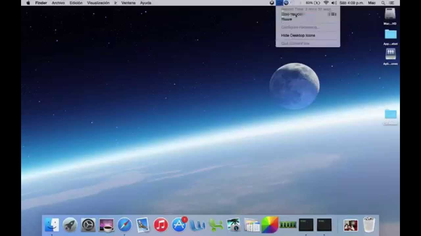The height and width of the screenshot is (236, 421).
Task: Open the Mail stamp icon in Dock
Action: tap(143, 225)
